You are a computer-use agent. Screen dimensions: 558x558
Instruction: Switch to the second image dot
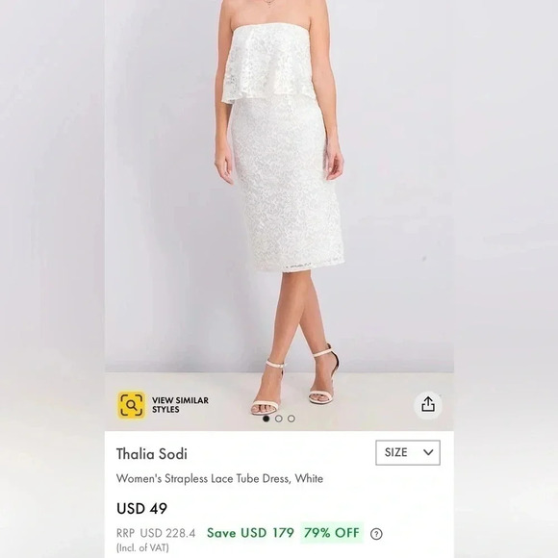click(x=279, y=418)
